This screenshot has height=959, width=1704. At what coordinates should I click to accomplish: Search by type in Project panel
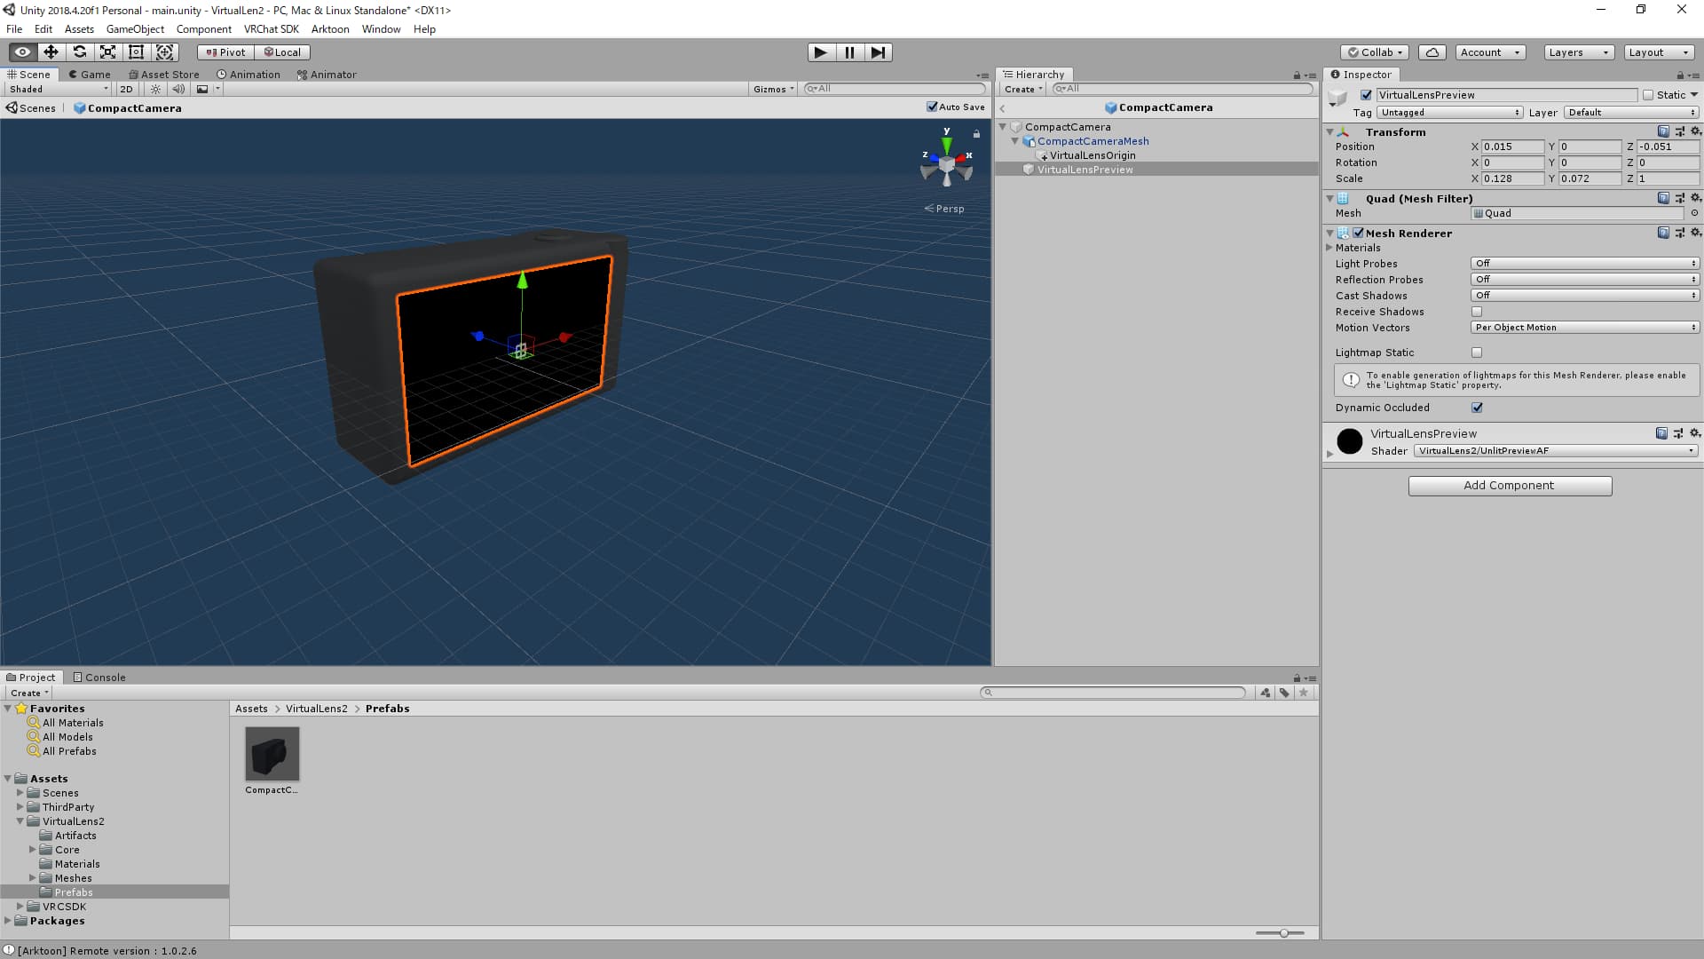tap(1266, 693)
